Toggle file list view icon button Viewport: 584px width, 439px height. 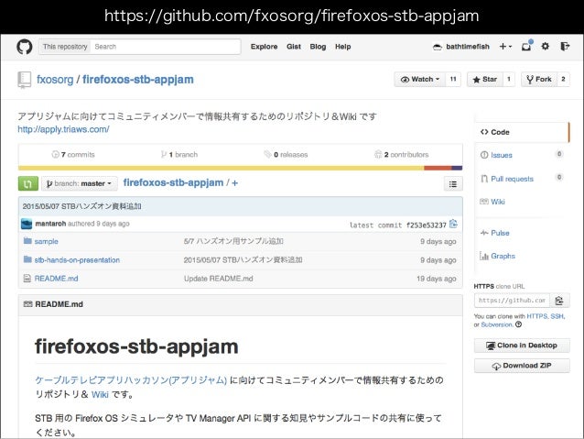pyautogui.click(x=453, y=184)
